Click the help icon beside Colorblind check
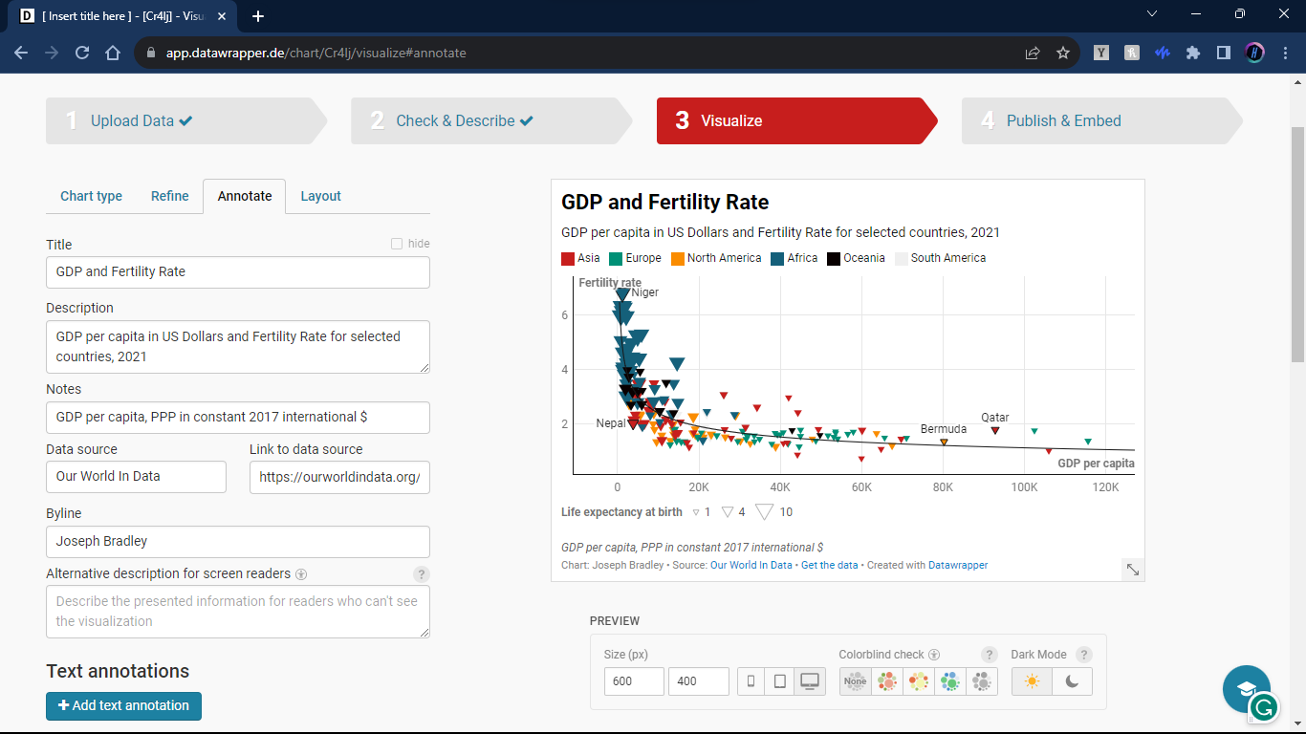 tap(990, 655)
